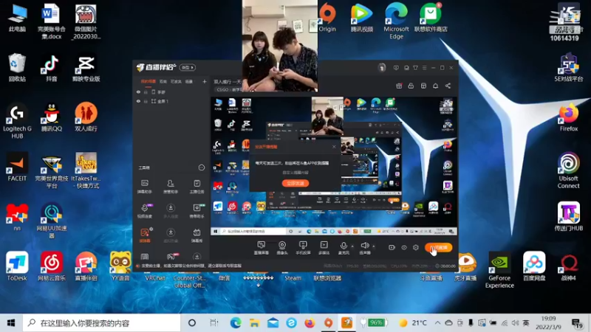This screenshot has width=591, height=332.
Task: Open the notification center icon
Action: (577, 323)
